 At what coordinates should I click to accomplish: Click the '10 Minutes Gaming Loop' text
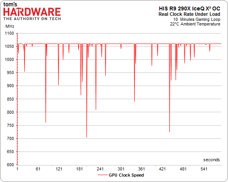[x=197, y=19]
